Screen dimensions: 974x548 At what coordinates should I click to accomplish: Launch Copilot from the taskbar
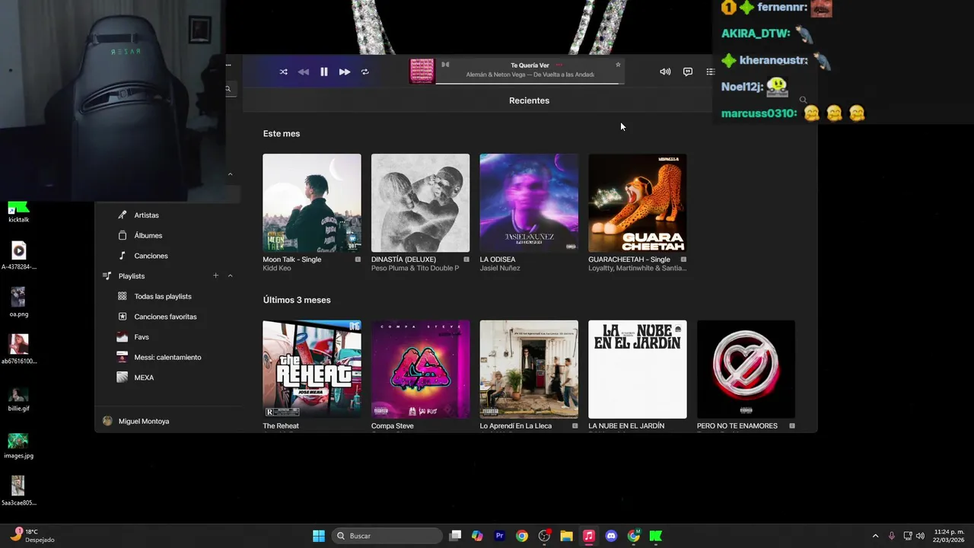[477, 536]
